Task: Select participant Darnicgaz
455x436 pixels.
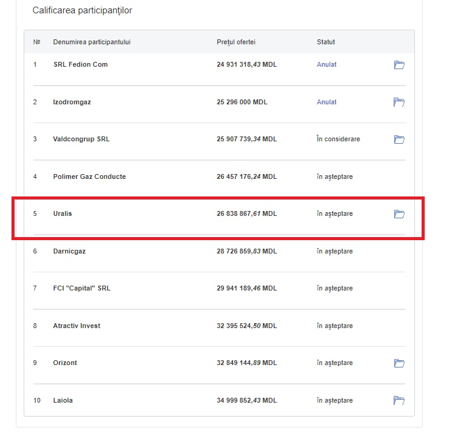Action: point(69,251)
